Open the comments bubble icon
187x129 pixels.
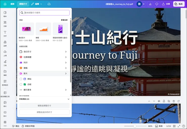pyautogui.click(x=157, y=4)
